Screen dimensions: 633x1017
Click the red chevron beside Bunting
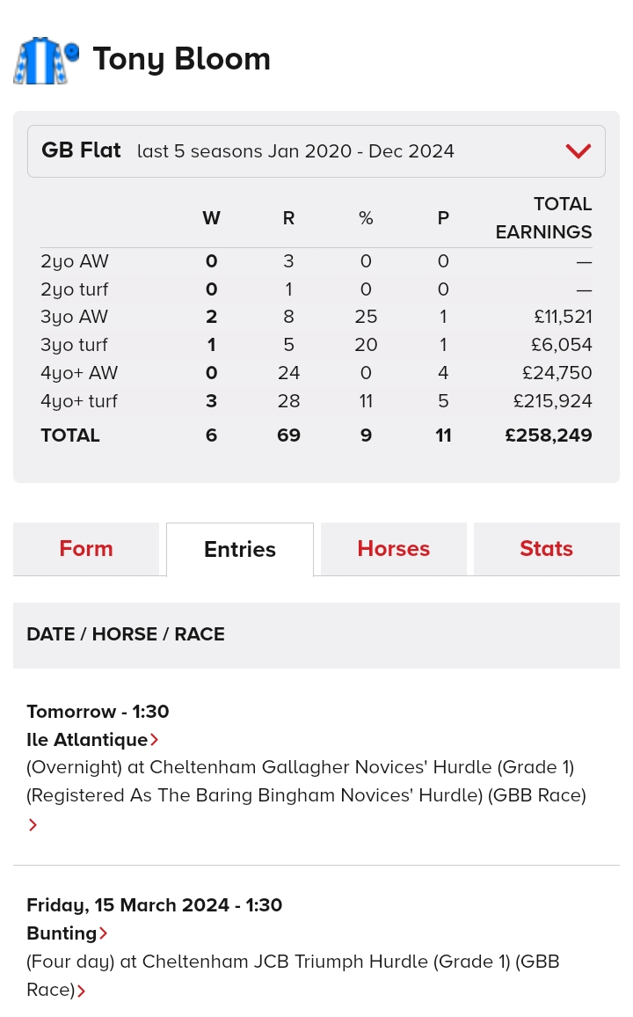103,933
